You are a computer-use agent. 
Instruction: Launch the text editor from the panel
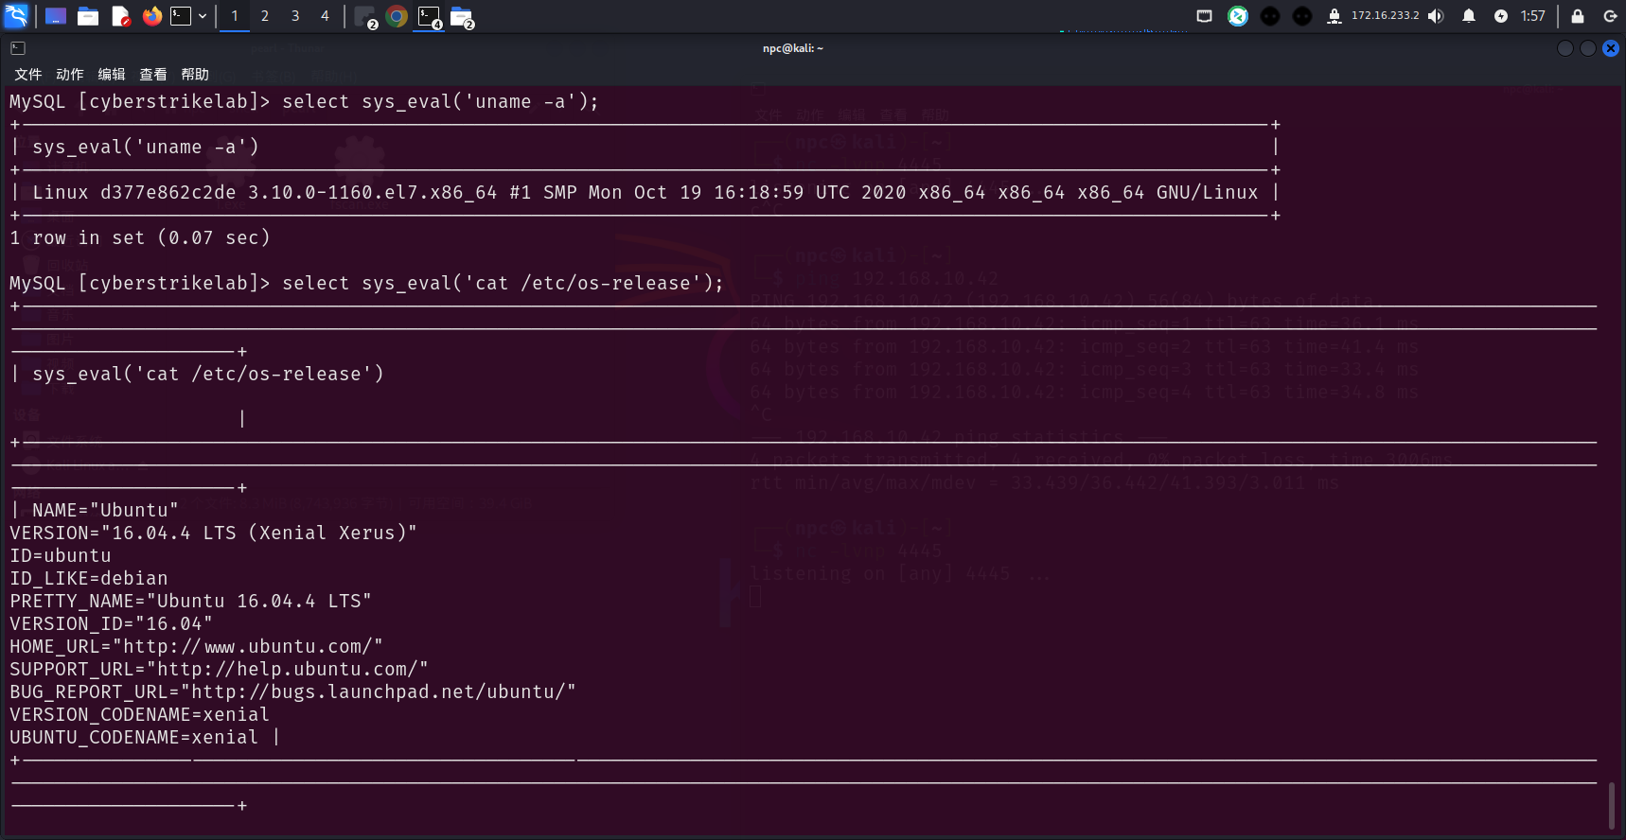tap(120, 16)
